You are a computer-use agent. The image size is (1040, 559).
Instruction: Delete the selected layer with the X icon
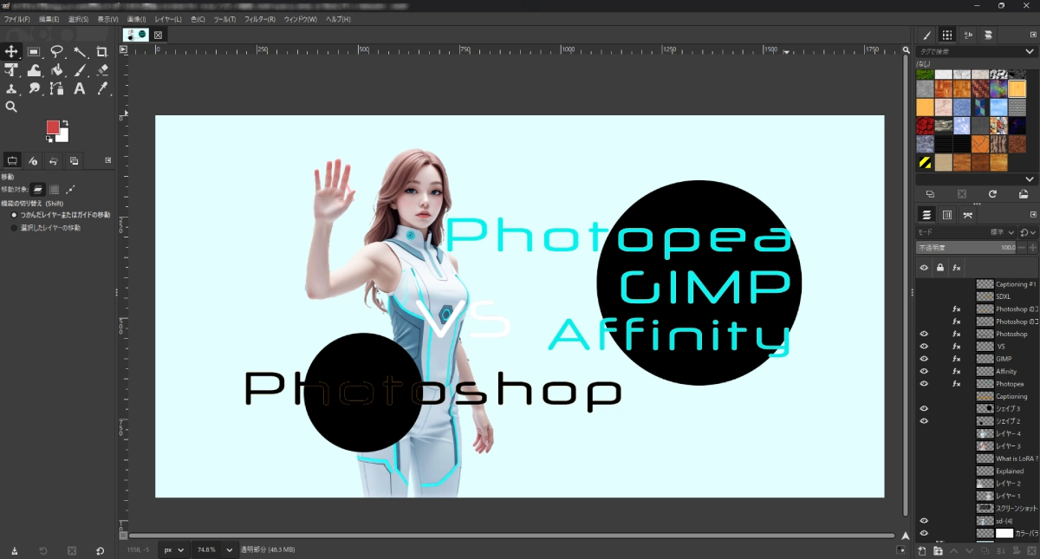(x=1031, y=551)
